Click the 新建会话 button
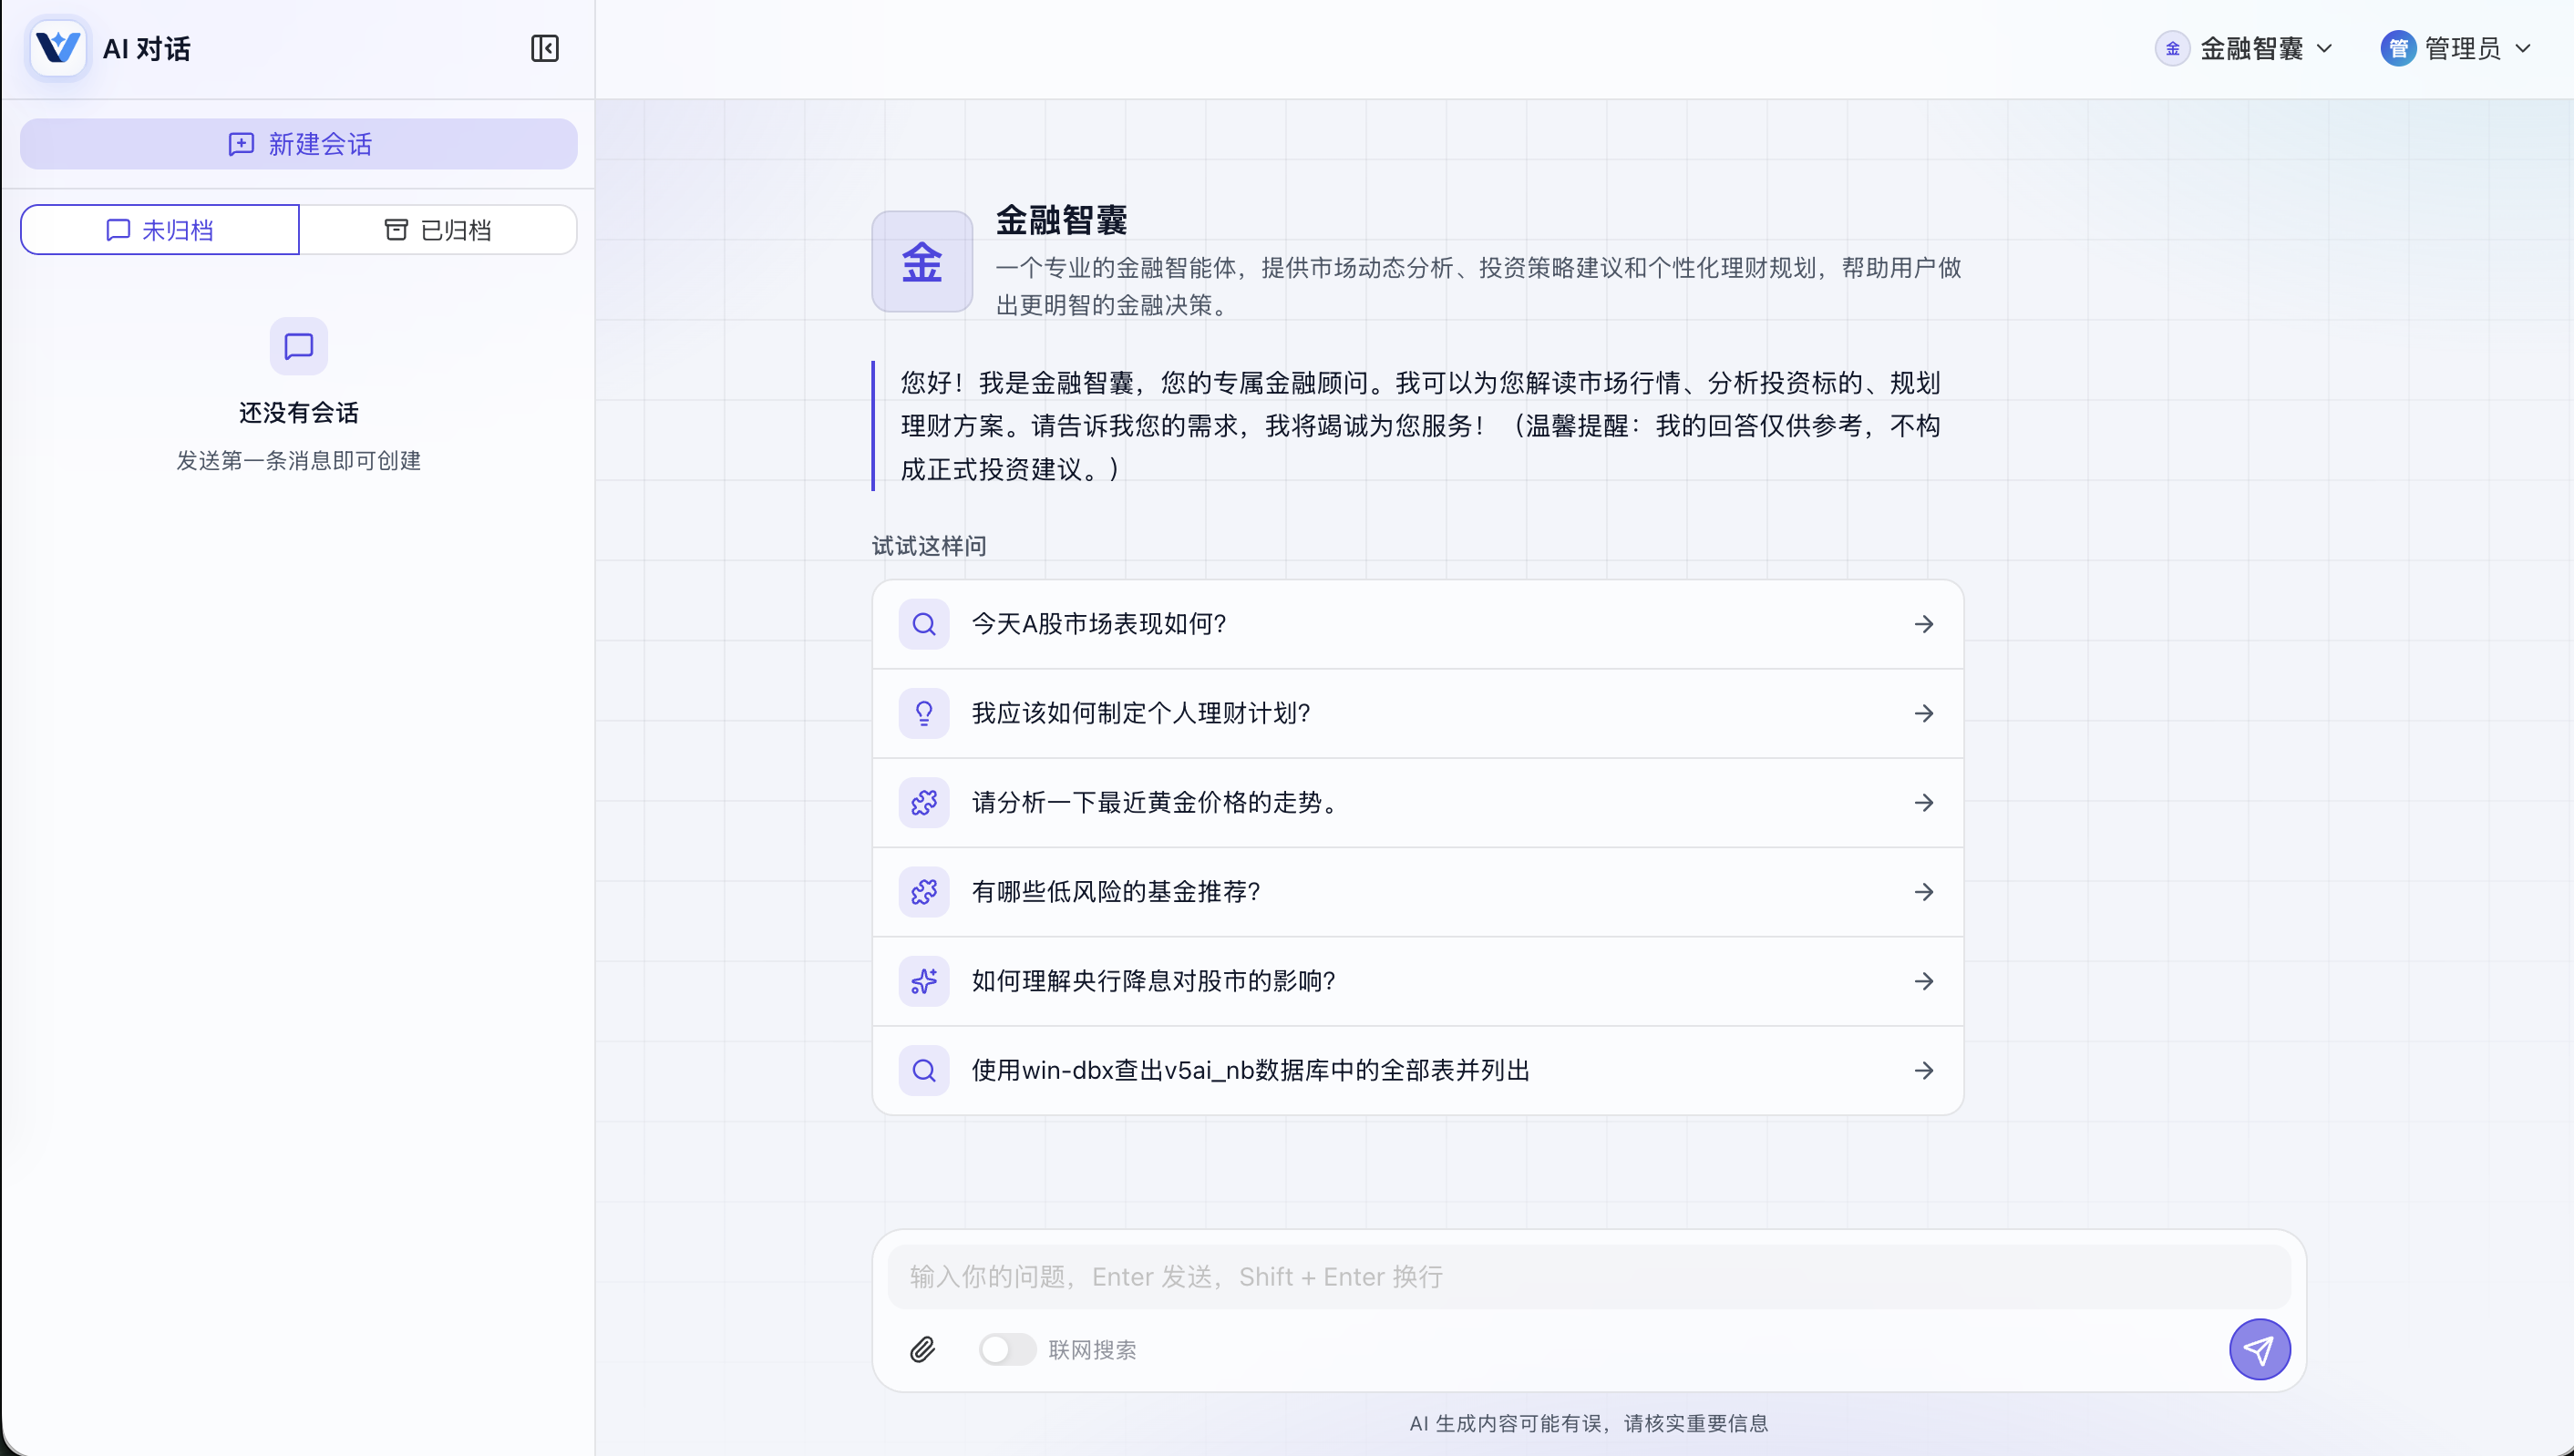The image size is (2574, 1456). (x=298, y=144)
